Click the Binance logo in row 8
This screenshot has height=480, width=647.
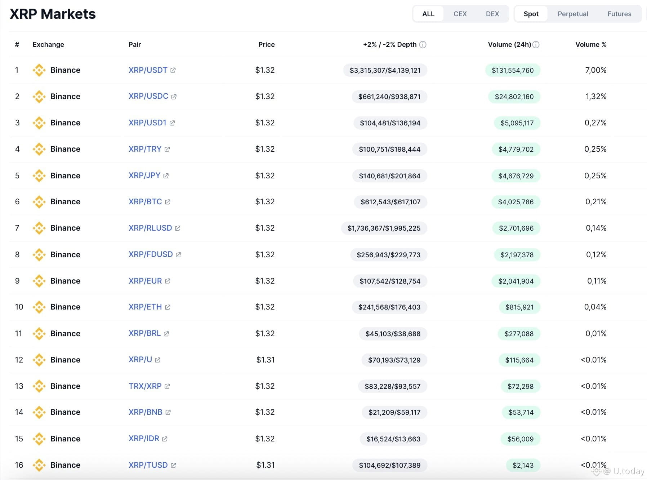point(39,255)
